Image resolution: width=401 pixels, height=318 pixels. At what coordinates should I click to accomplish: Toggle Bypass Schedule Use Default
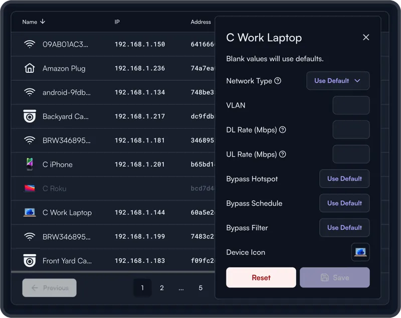pos(344,203)
